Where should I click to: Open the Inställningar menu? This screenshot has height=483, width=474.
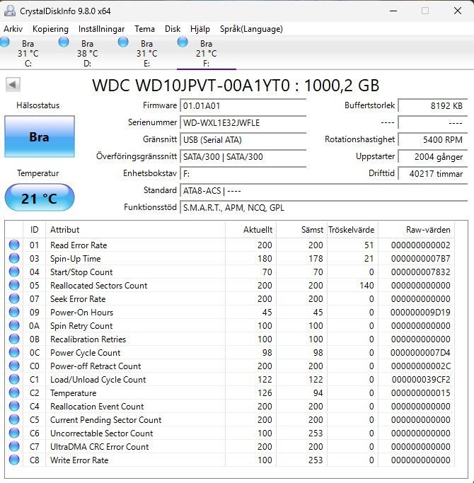[101, 29]
